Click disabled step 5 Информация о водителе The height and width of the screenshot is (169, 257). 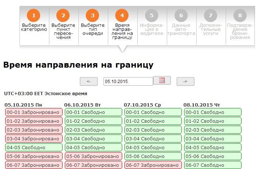click(152, 26)
